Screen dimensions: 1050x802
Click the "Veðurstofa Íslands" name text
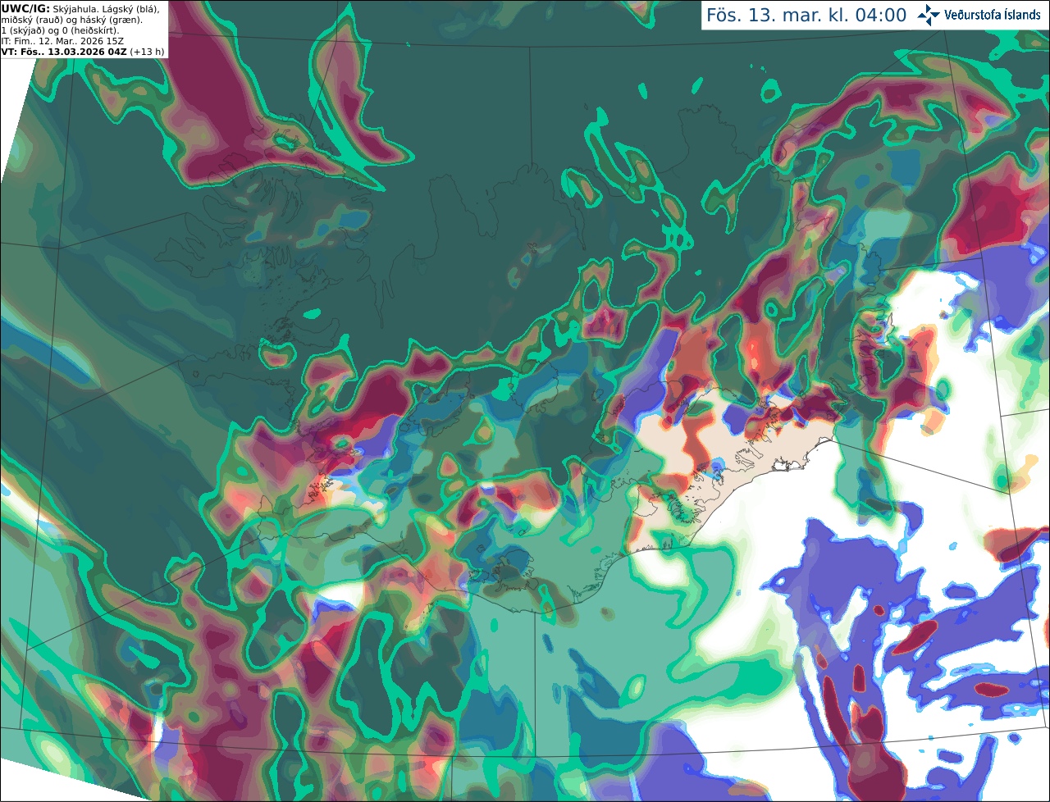pyautogui.click(x=993, y=16)
